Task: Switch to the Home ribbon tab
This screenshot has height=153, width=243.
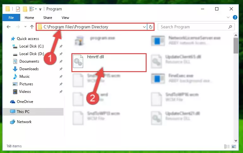Action: (29, 18)
